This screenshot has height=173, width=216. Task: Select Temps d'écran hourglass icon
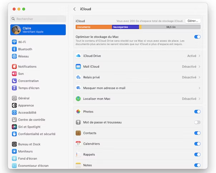14,88
